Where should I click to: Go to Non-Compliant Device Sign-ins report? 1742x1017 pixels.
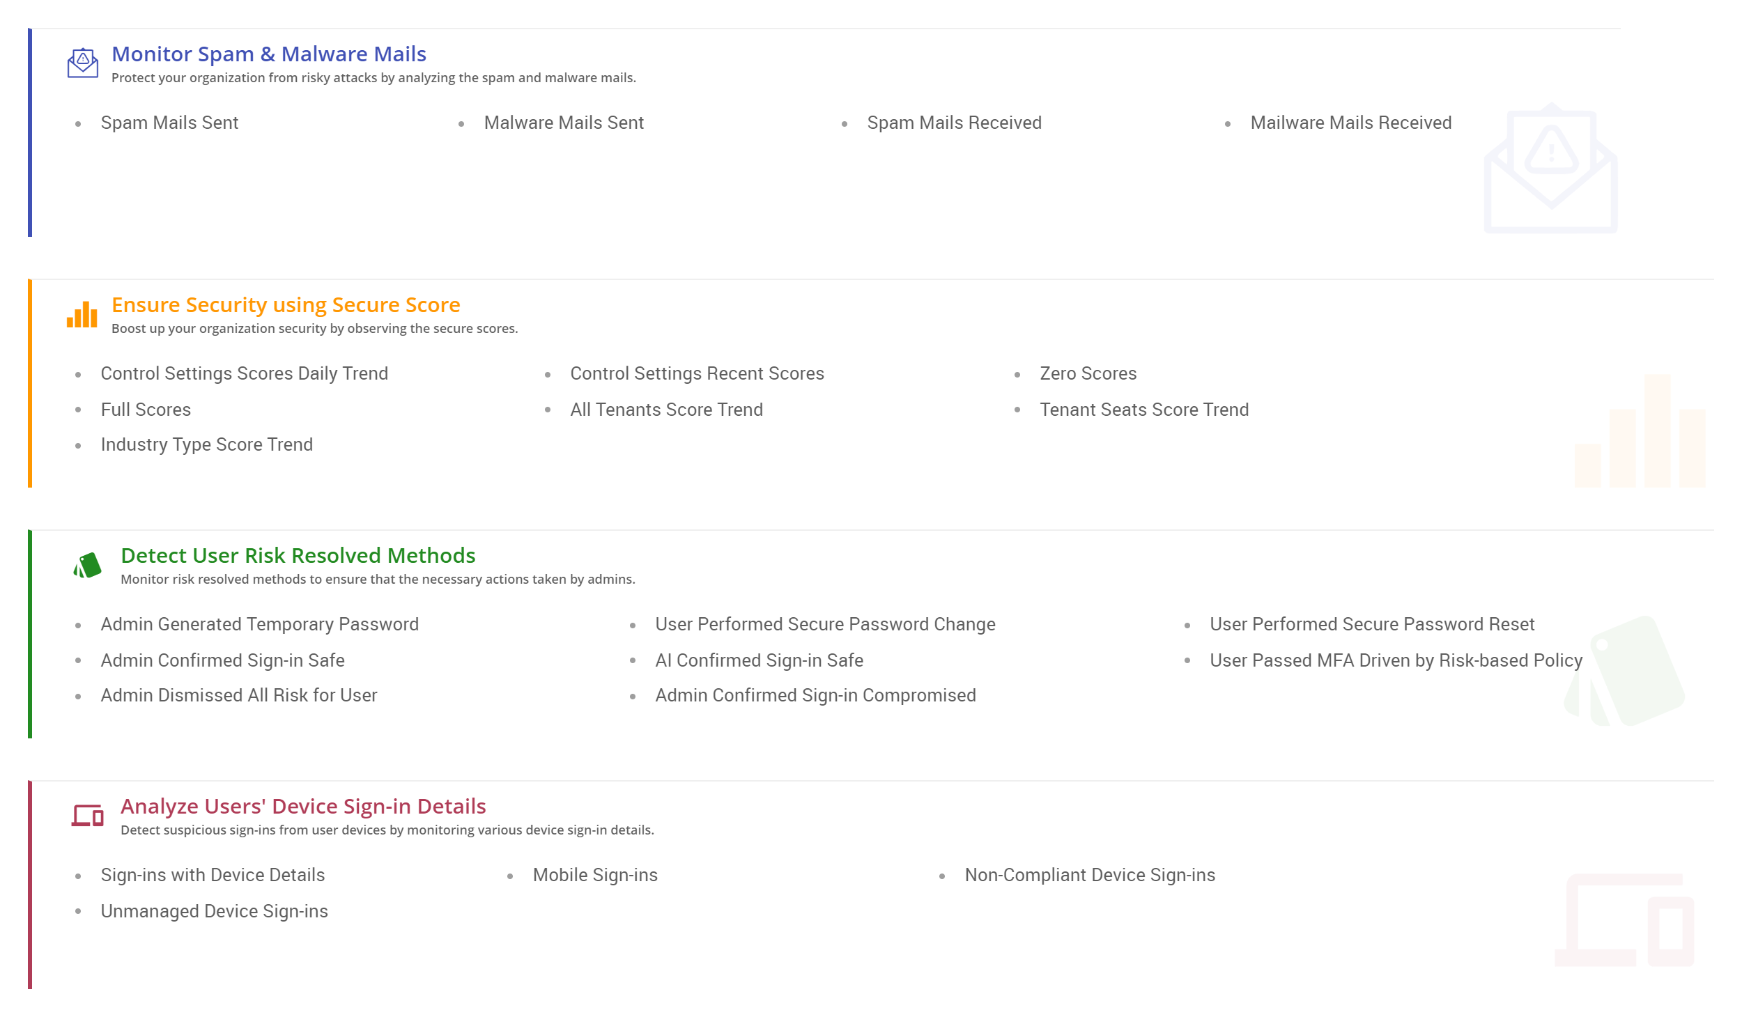tap(1090, 876)
